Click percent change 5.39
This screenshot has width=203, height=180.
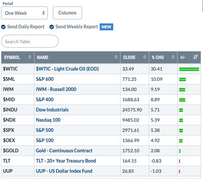[x=155, y=120]
